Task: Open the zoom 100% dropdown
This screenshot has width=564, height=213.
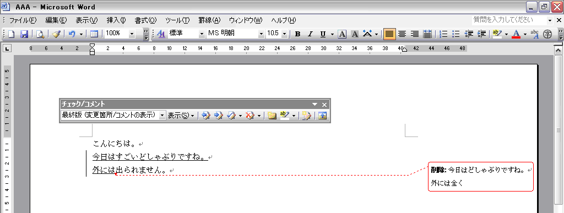Action: 132,34
